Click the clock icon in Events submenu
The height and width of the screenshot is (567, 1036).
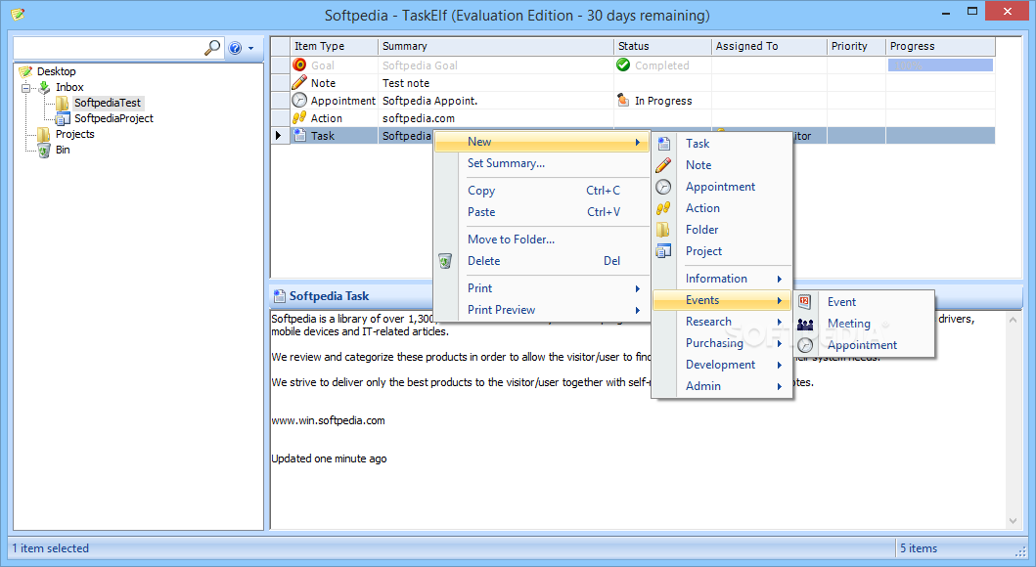coord(805,345)
